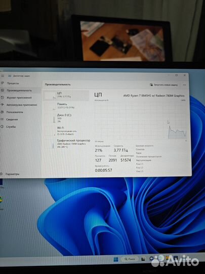
Task: Select the Процессы navigation item
Action: point(13,83)
